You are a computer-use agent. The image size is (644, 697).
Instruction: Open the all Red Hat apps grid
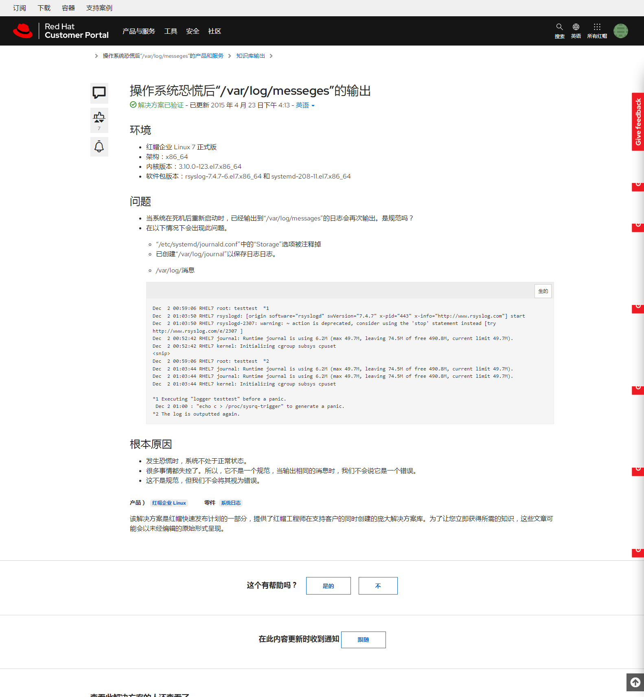pyautogui.click(x=597, y=31)
